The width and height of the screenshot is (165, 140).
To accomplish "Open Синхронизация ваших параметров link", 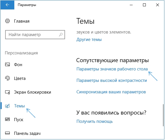I will pyautogui.click(x=111, y=92).
